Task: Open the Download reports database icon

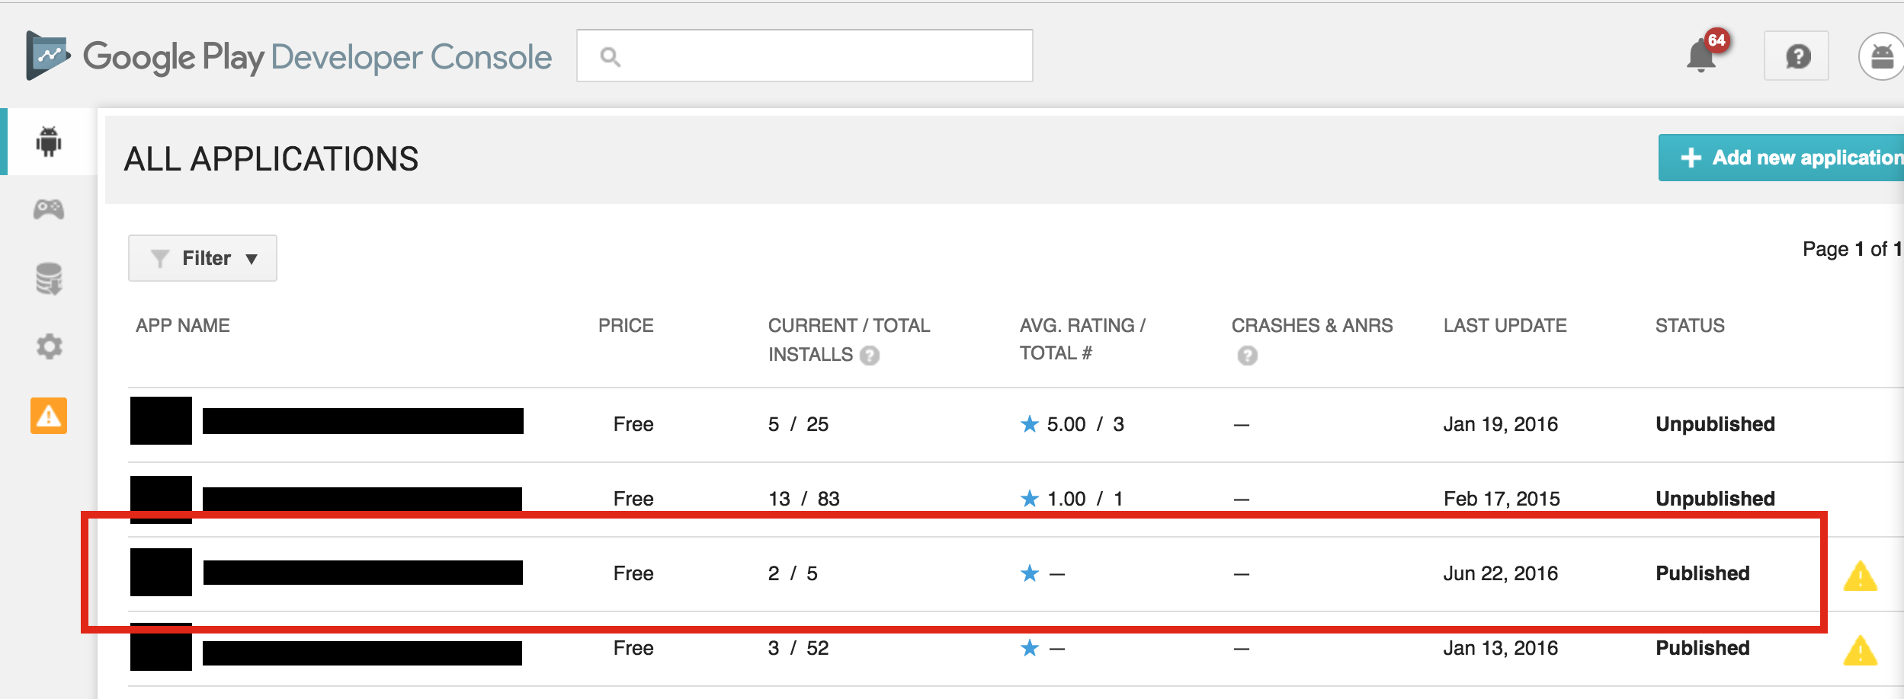Action: (49, 279)
